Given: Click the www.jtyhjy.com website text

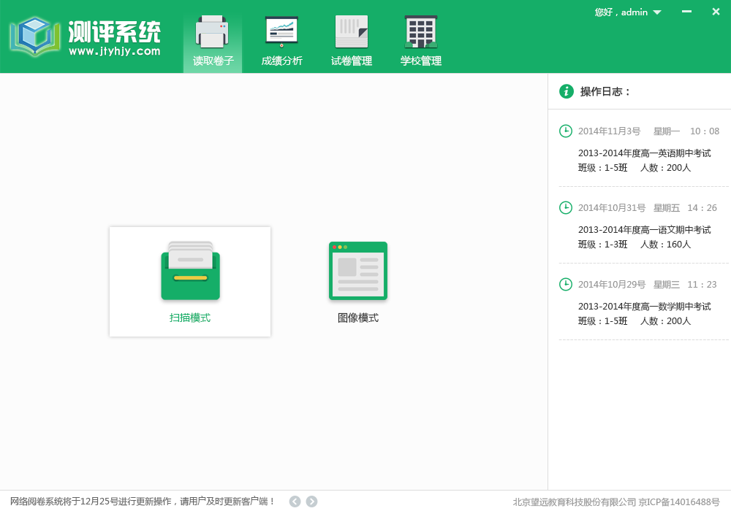Looking at the screenshot, I should tap(115, 51).
